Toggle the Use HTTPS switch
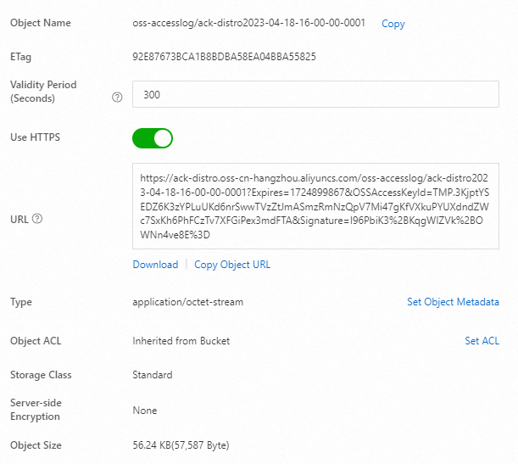 pyautogui.click(x=153, y=137)
